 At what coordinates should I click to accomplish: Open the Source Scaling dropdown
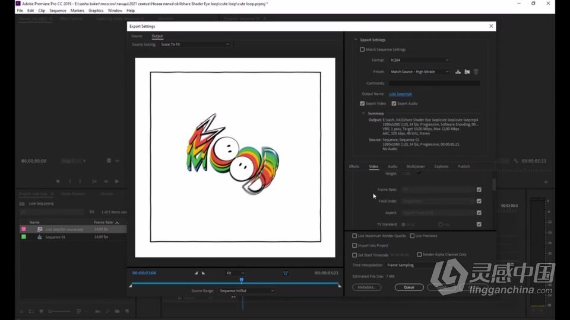point(195,44)
